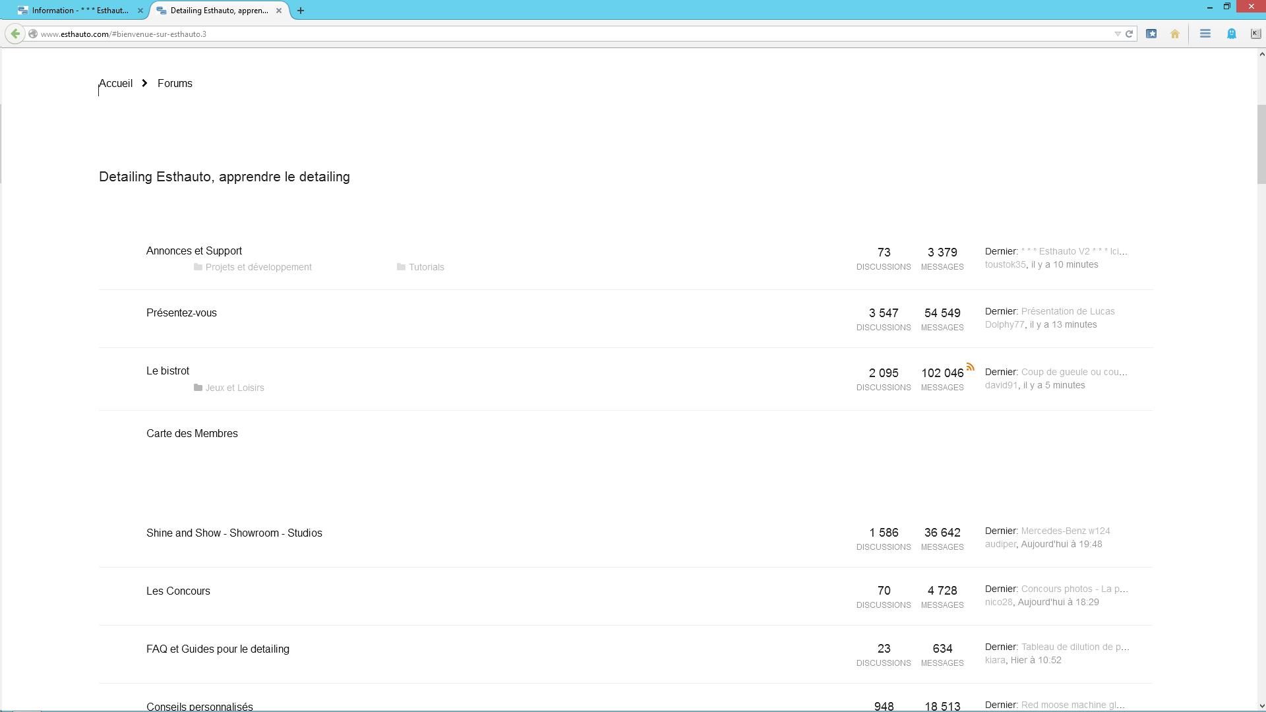The width and height of the screenshot is (1266, 712).
Task: Open the Annonces et Support forum
Action: coord(194,251)
